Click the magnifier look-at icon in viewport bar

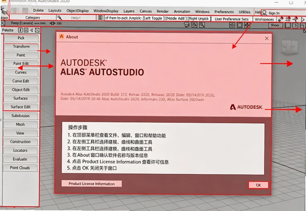tap(202, 25)
